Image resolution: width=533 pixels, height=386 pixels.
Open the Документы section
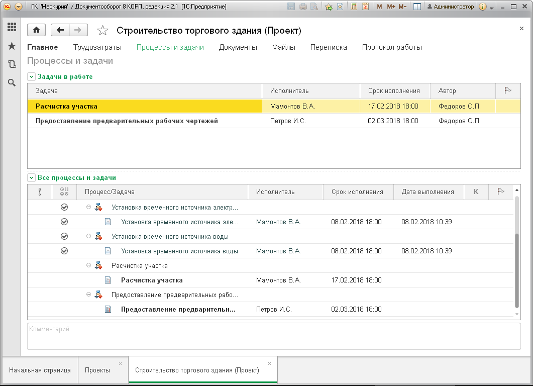tap(238, 47)
